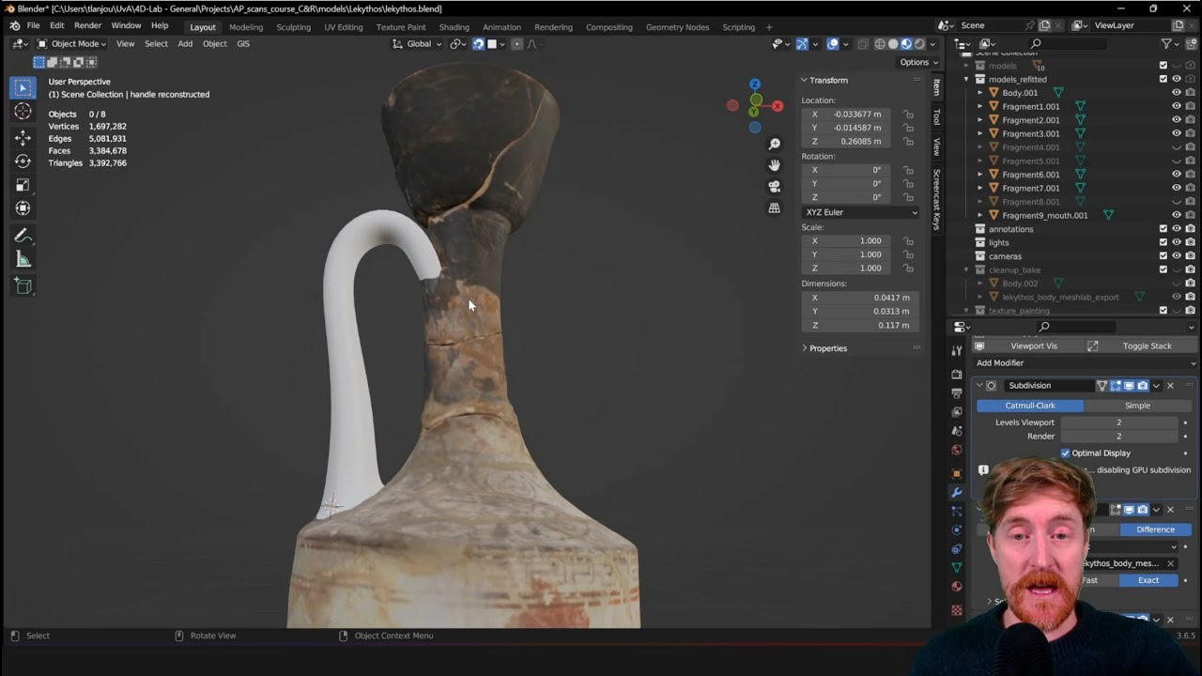Select the Add Cube tool

pyautogui.click(x=23, y=286)
